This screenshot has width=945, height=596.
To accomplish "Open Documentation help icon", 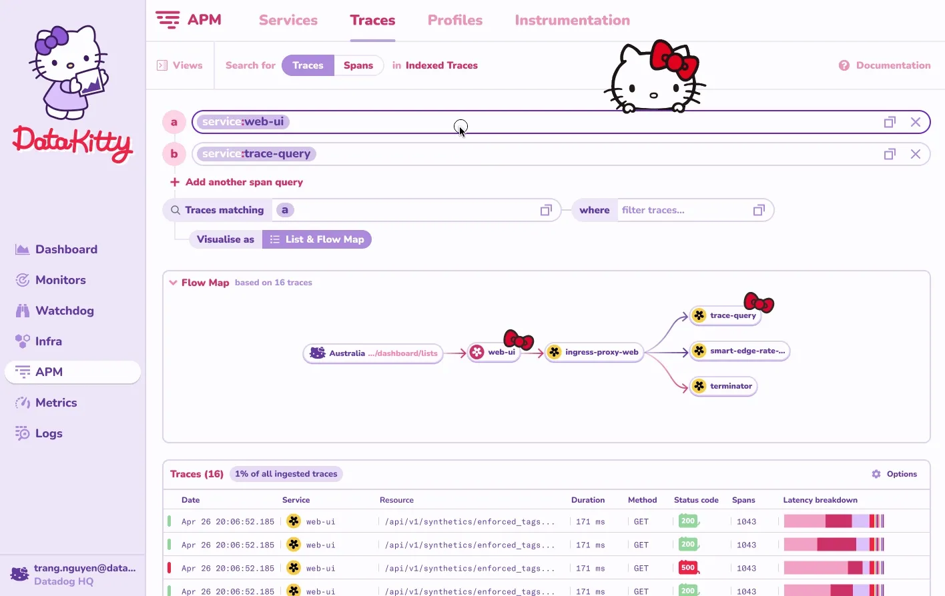I will (x=844, y=65).
